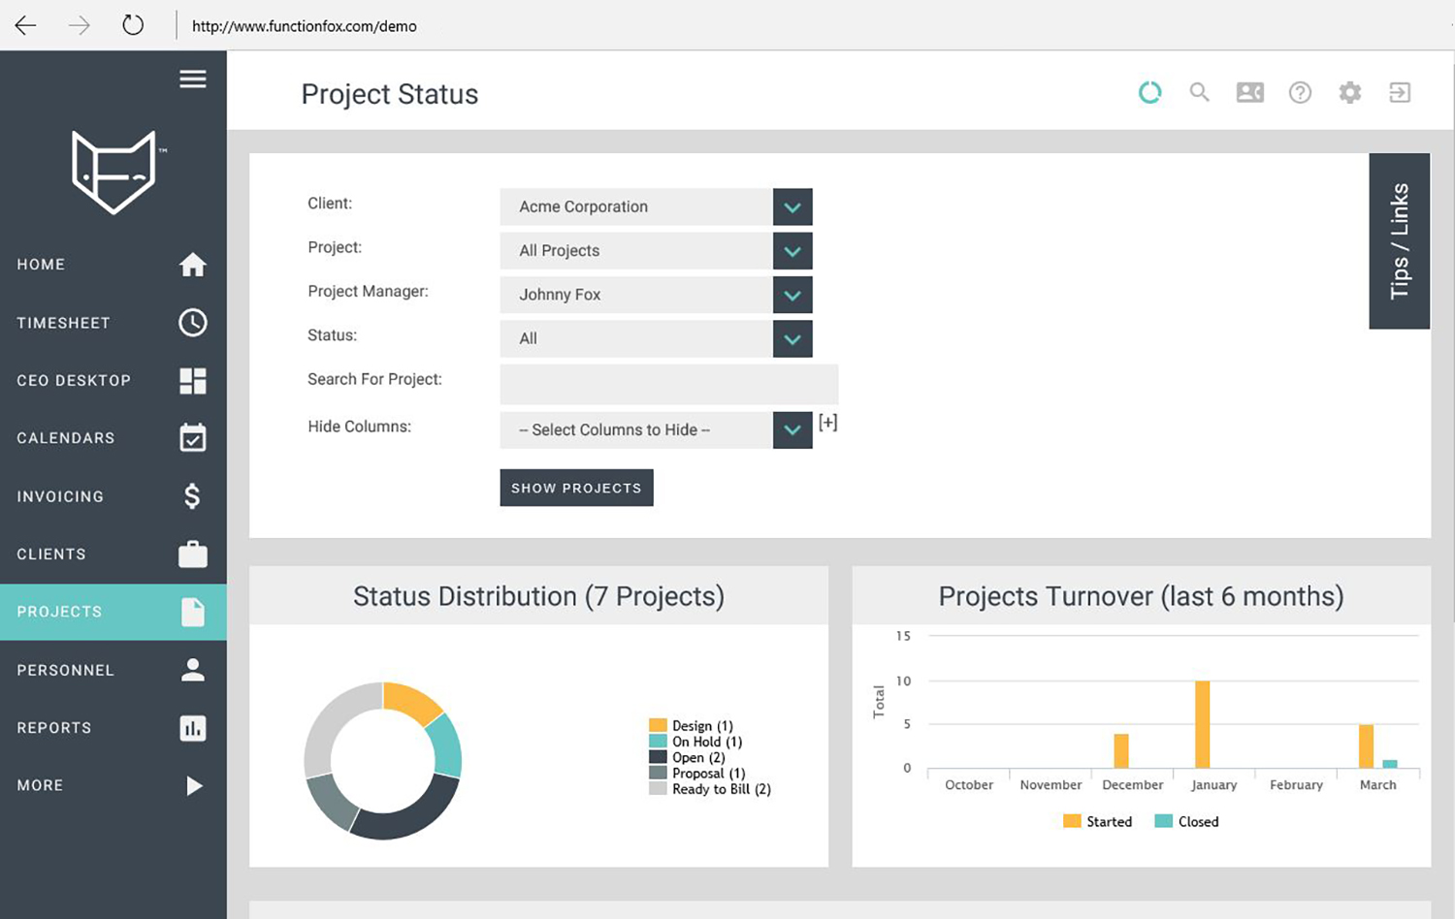The image size is (1455, 919).
Task: Click the hamburger menu icon in sidebar
Action: coord(192,79)
